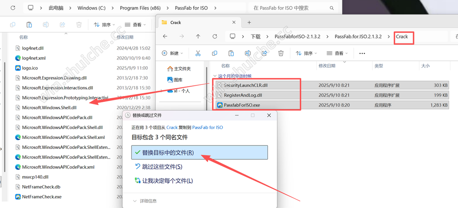This screenshot has height=208, width=458.
Task: Click share icon in PassFab for ISO toolbar
Action: click(62, 25)
